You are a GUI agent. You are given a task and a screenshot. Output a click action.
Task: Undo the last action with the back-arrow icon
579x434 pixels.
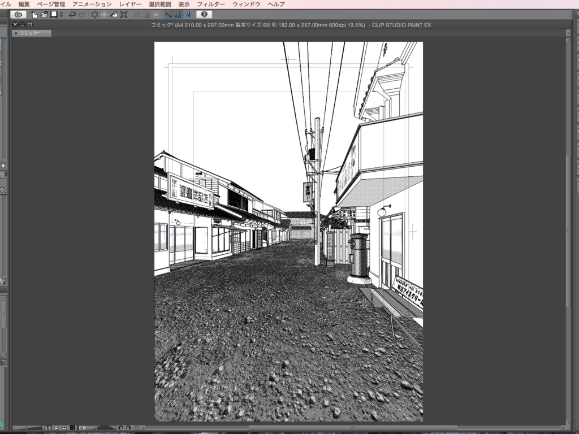pos(73,14)
